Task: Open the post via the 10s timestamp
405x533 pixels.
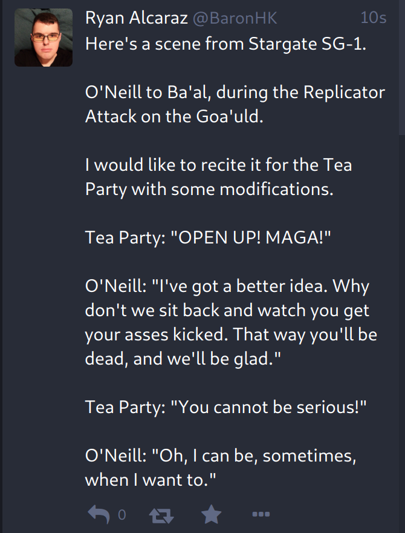Action: coord(373,18)
